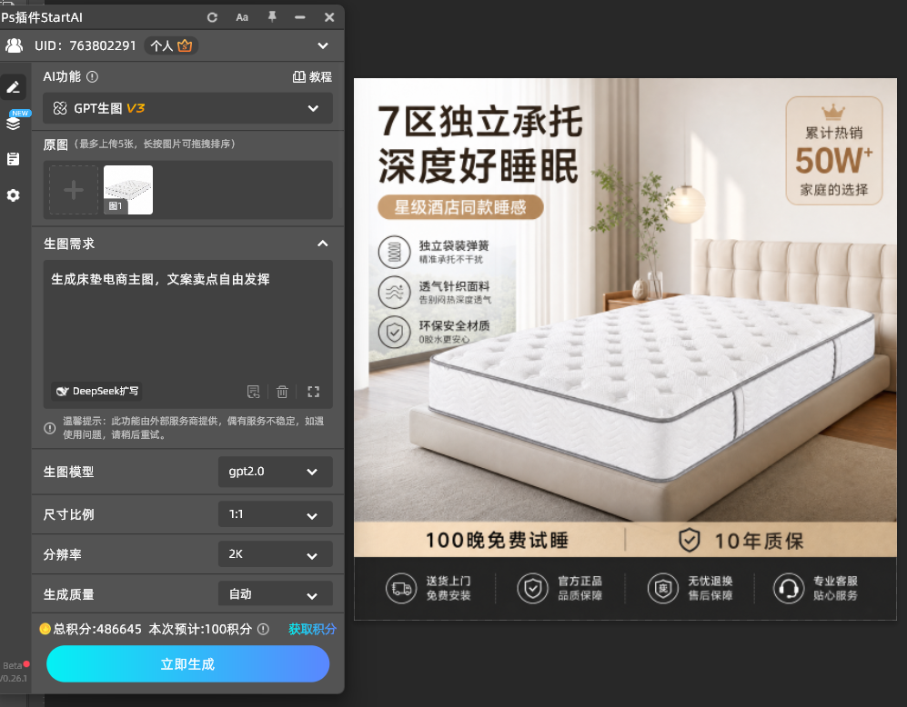Image resolution: width=907 pixels, height=707 pixels.
Task: Open the 尺寸比例 1:1 dropdown
Action: point(276,514)
